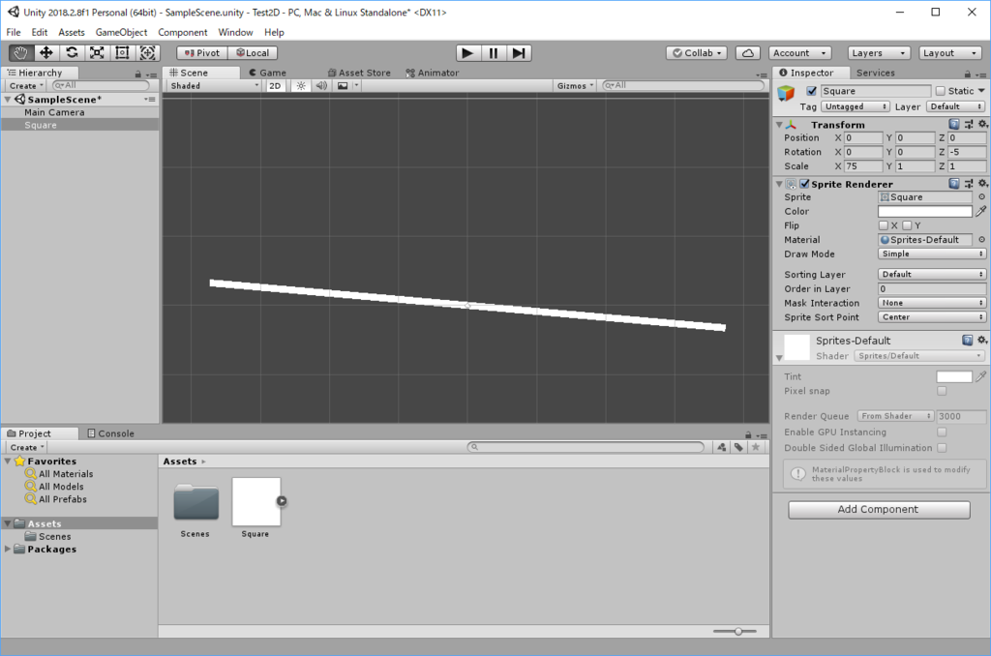
Task: Select the Rotate tool
Action: click(x=72, y=53)
